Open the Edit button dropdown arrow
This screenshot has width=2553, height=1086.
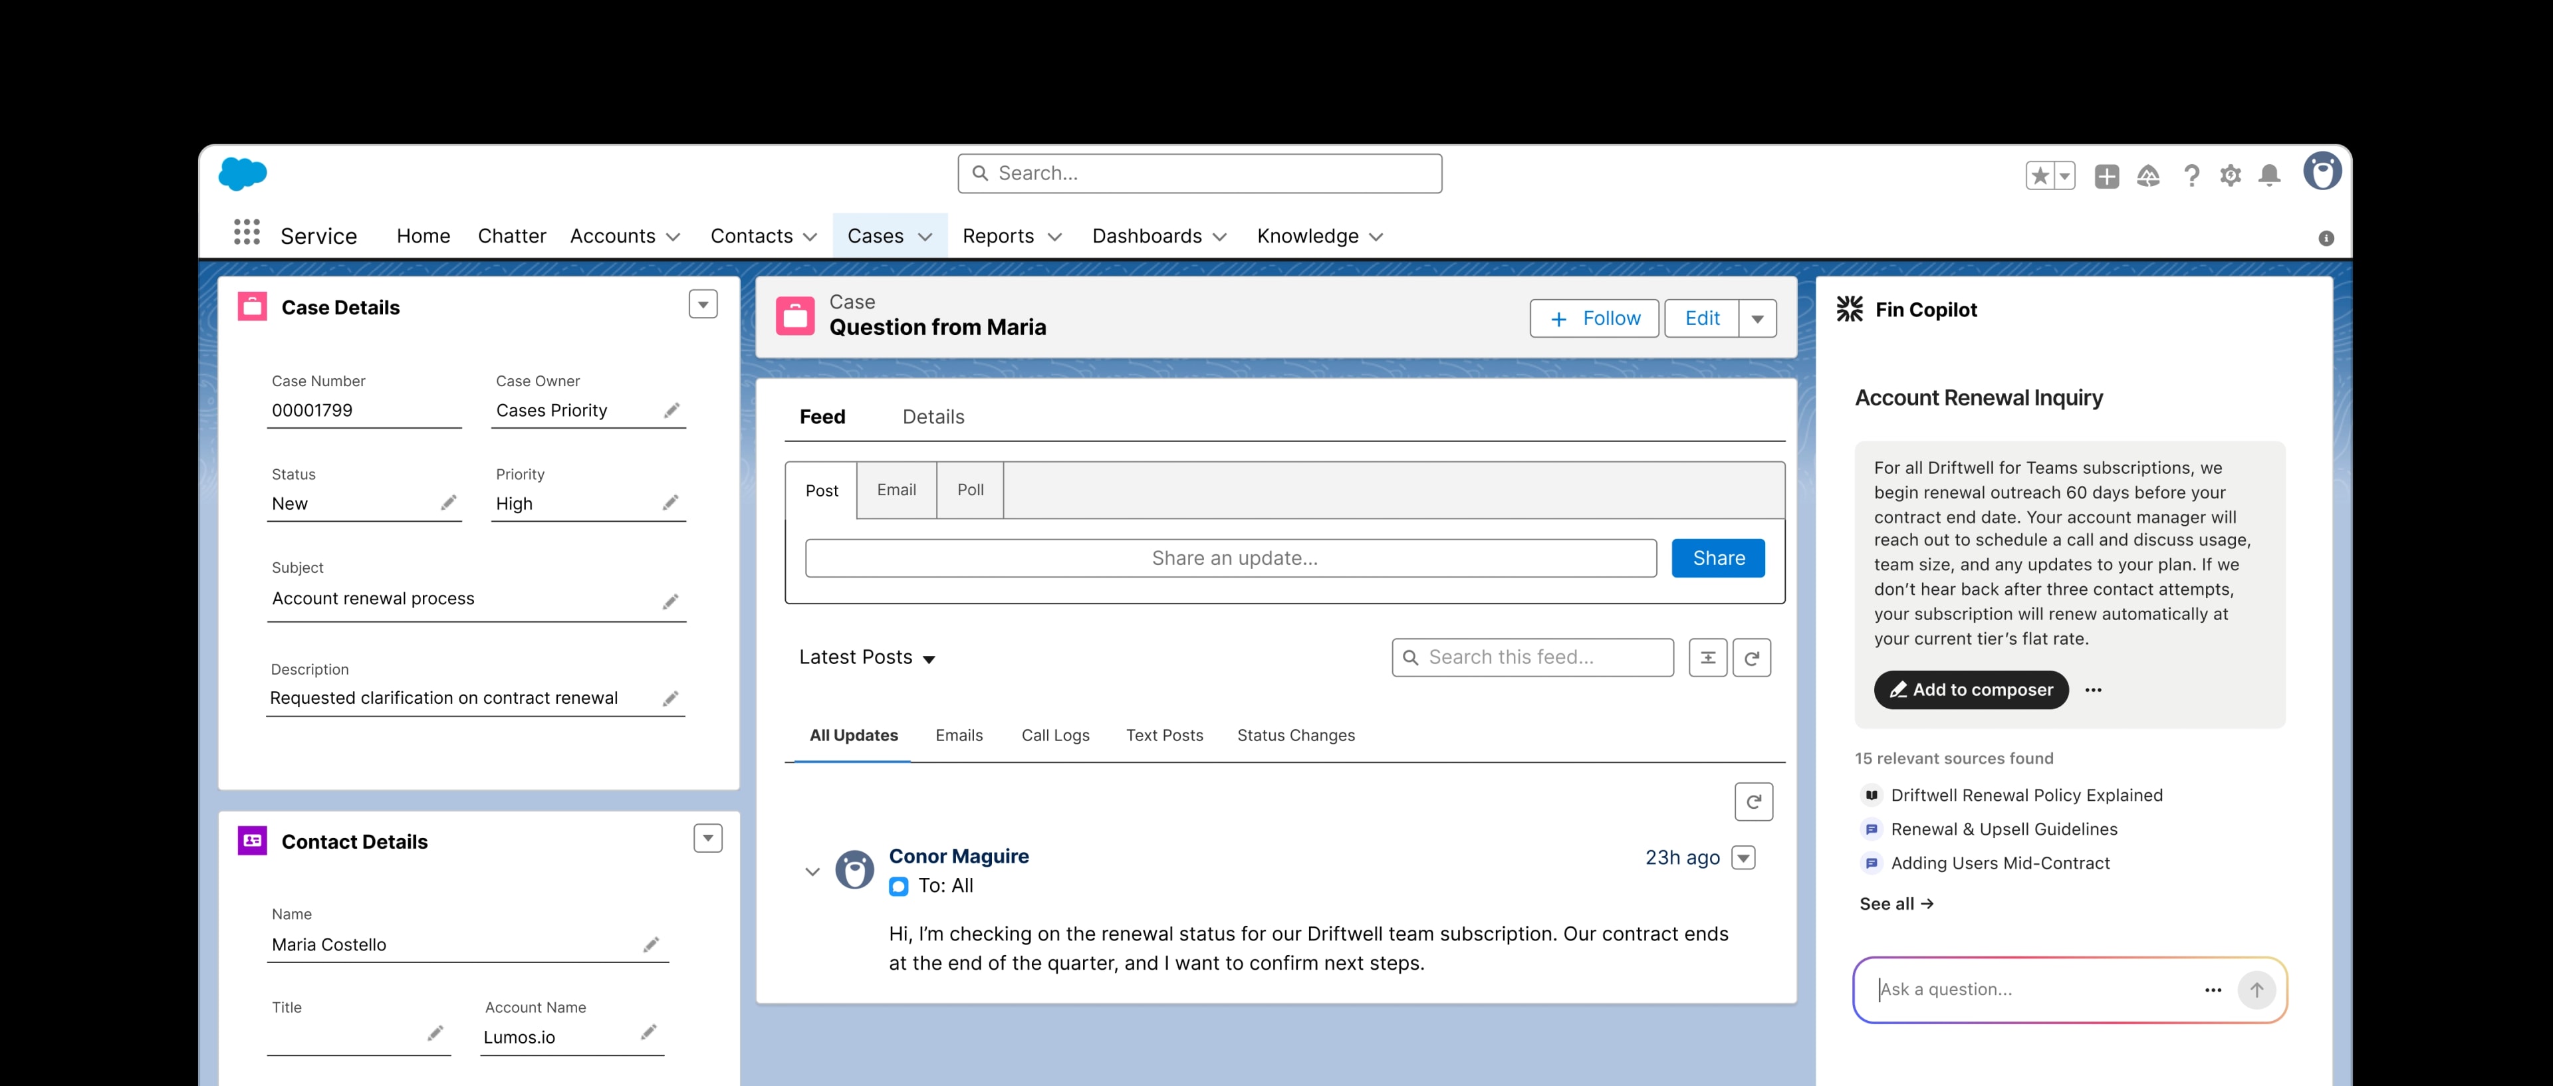1757,318
